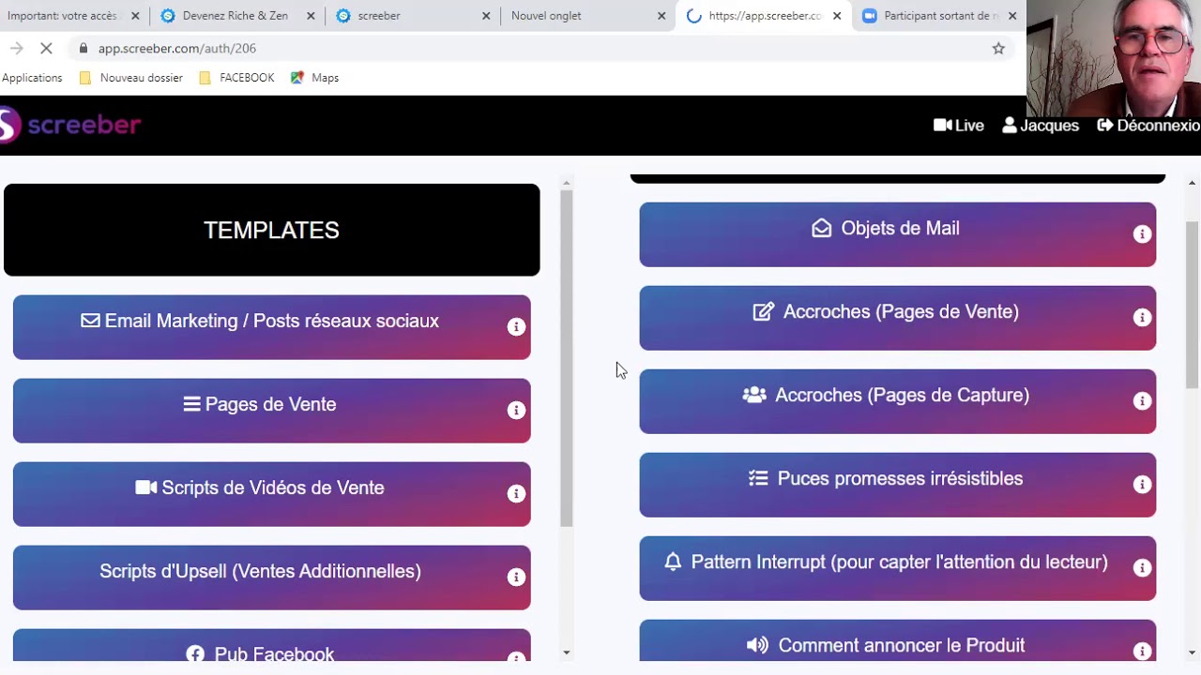
Task: Select Accroches (Pages de Vente) button
Action: (897, 318)
